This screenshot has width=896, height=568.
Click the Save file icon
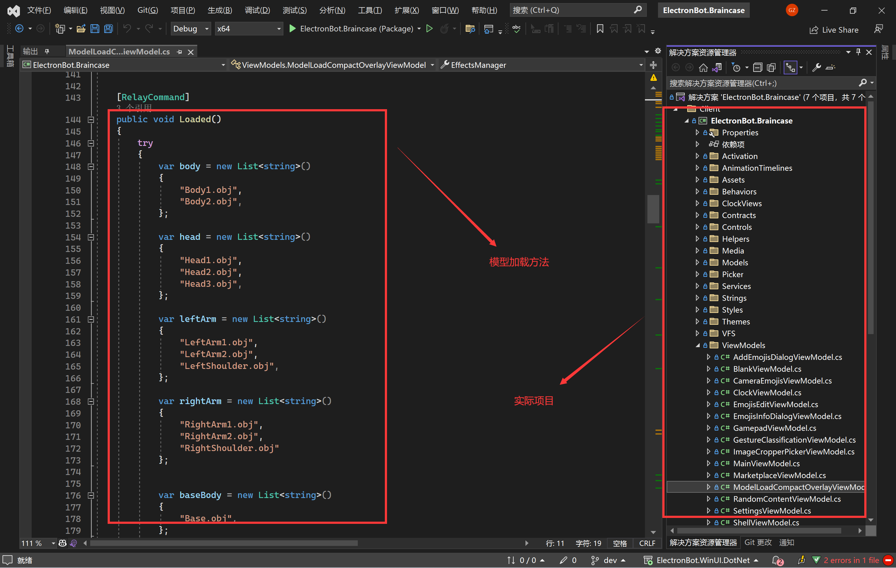click(95, 29)
